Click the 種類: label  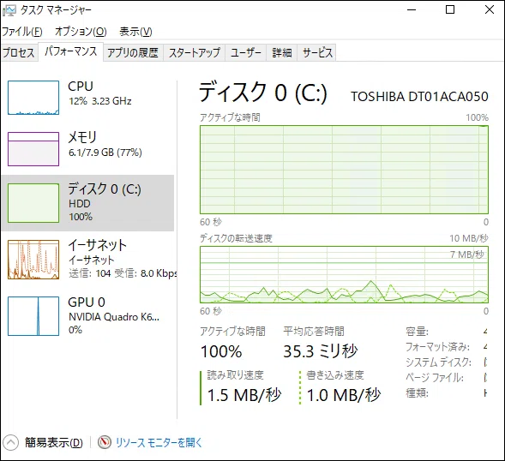pos(417,393)
